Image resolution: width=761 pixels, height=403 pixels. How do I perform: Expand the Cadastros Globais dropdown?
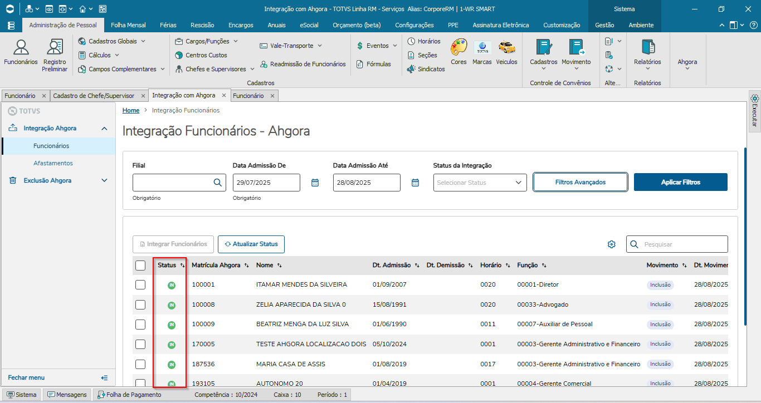tap(112, 41)
